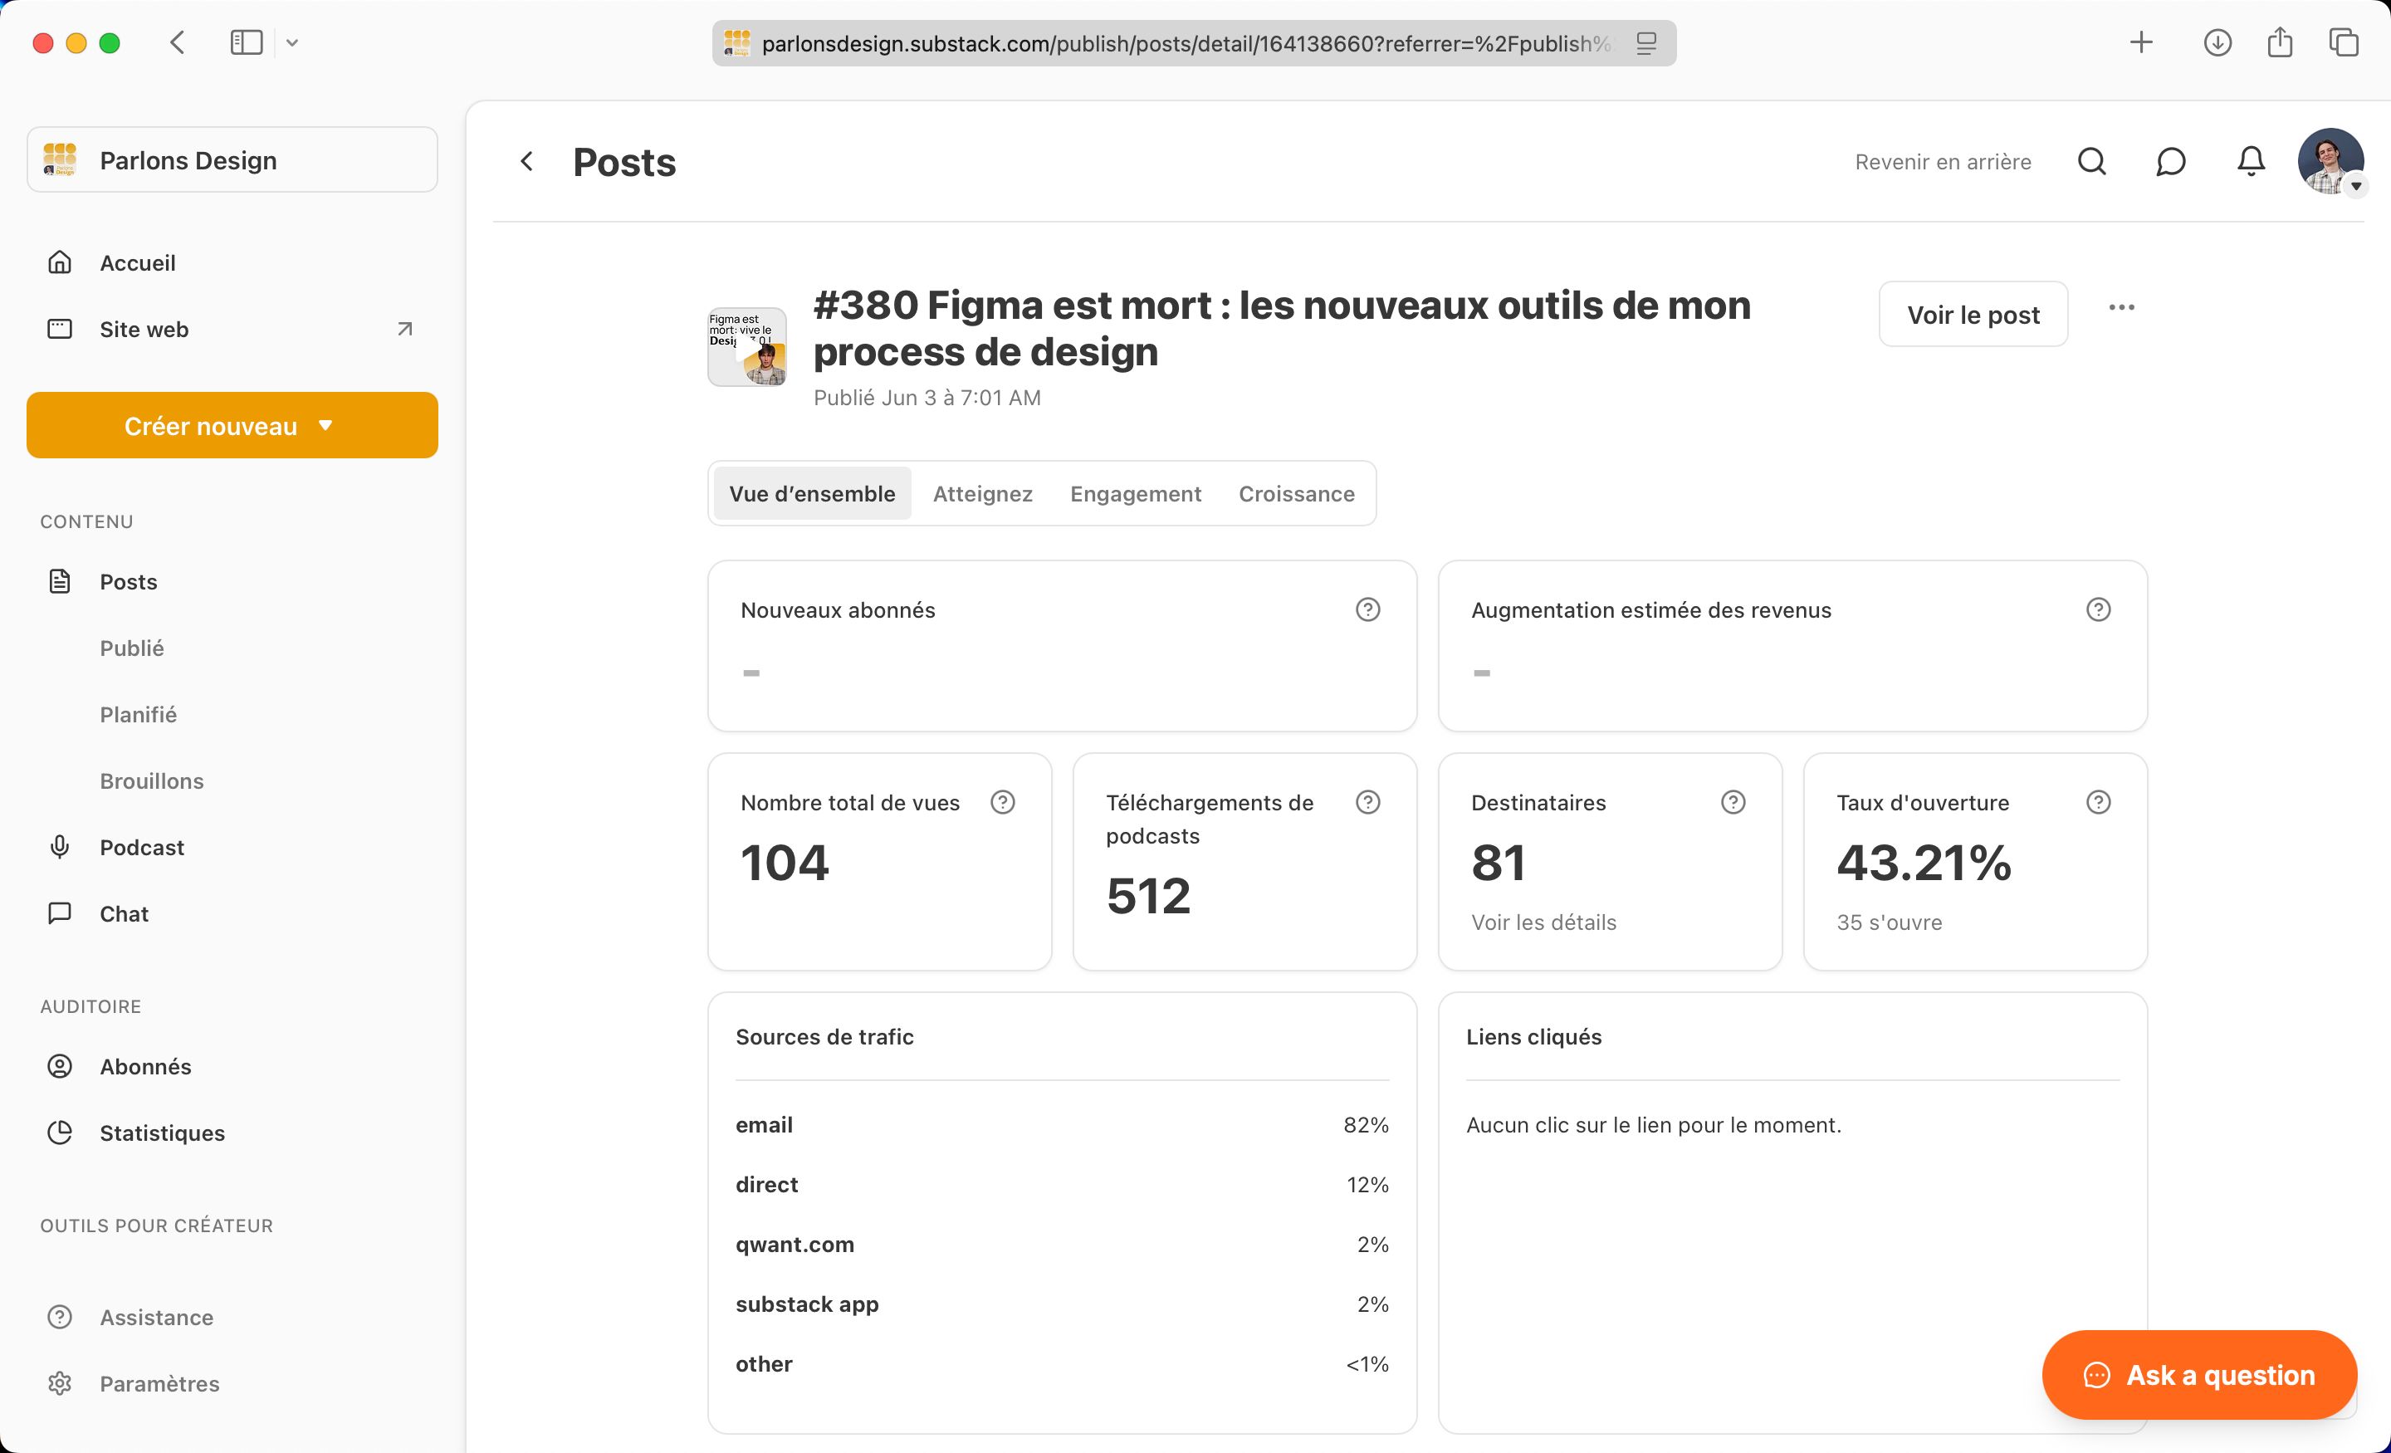Click the Ask a question button

[x=2200, y=1374]
